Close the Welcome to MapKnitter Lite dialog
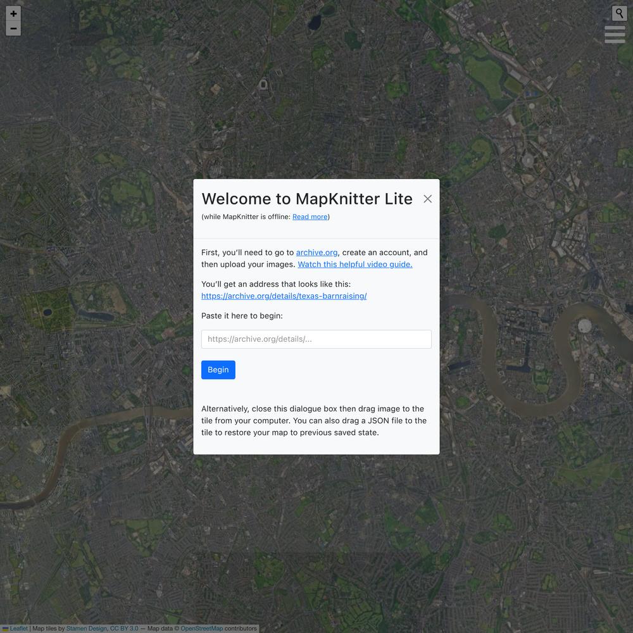This screenshot has width=633, height=633. [427, 199]
